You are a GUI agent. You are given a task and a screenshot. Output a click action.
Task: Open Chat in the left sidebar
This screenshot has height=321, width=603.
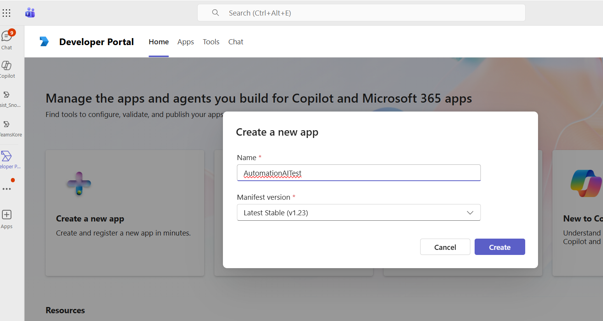(x=7, y=40)
